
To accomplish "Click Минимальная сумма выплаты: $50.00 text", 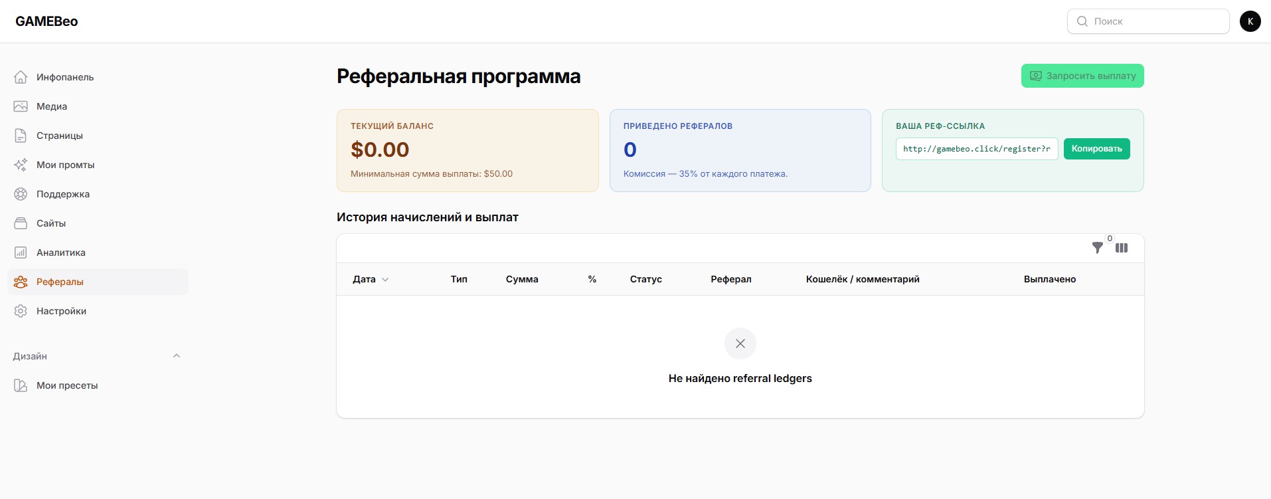I will tap(432, 174).
